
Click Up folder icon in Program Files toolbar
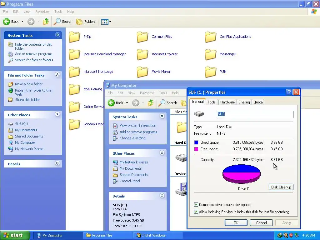tap(46, 22)
